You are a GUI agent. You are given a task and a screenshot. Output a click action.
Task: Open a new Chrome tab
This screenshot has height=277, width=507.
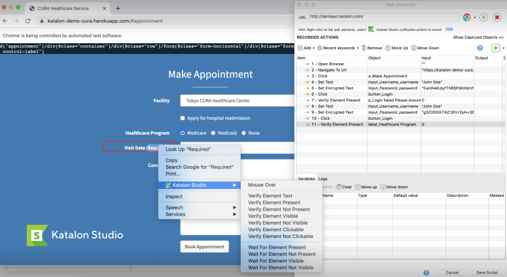118,8
